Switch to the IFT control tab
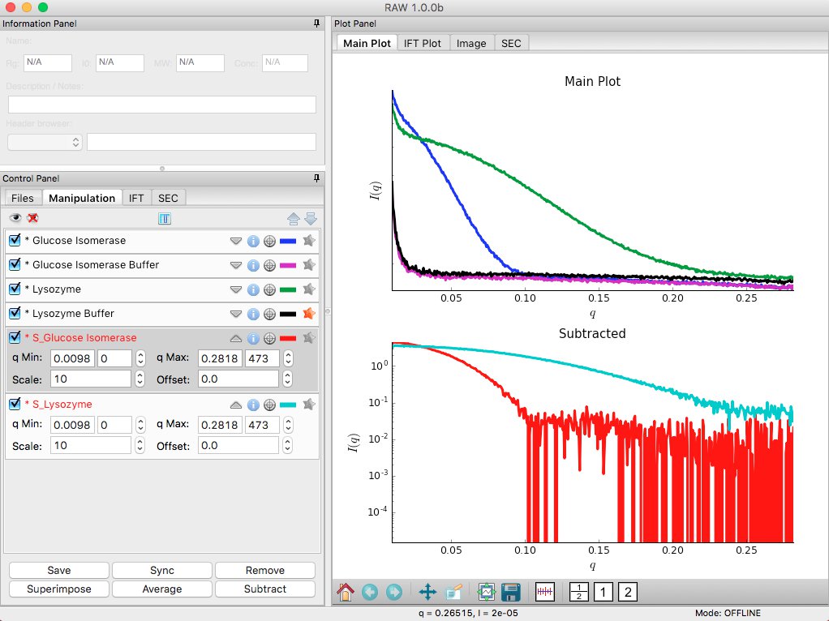 136,198
